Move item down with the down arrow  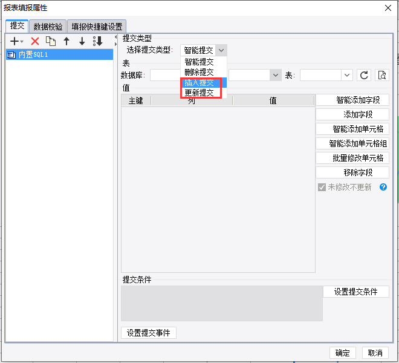[82, 41]
